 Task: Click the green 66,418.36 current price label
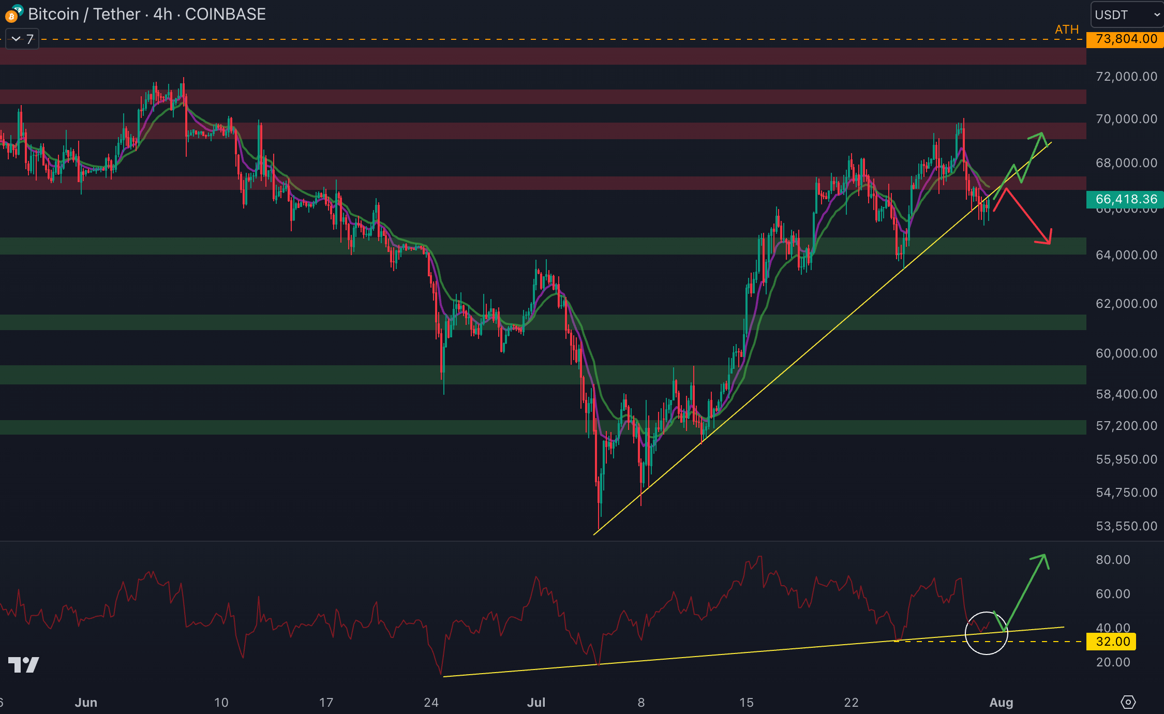(x=1126, y=199)
